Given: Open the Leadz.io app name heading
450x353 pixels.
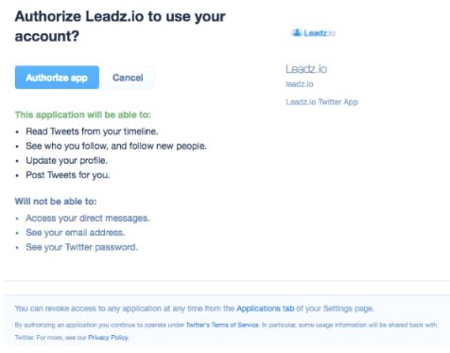Looking at the screenshot, I should pyautogui.click(x=306, y=69).
